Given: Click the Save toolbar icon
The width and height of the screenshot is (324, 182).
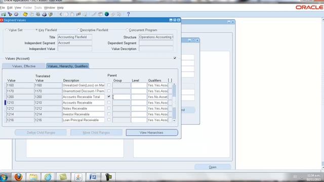Looking at the screenshot, I should [25, 14].
